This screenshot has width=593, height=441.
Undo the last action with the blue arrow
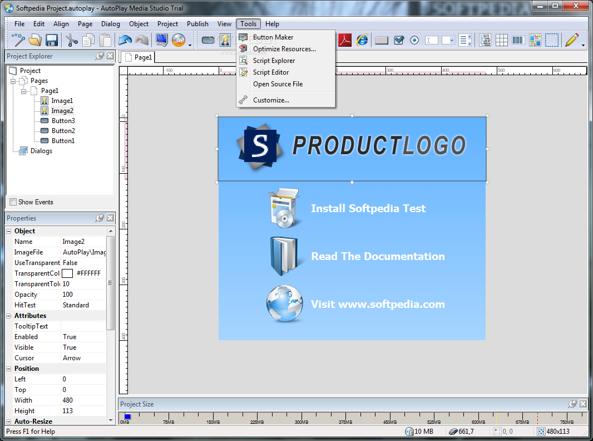[125, 40]
